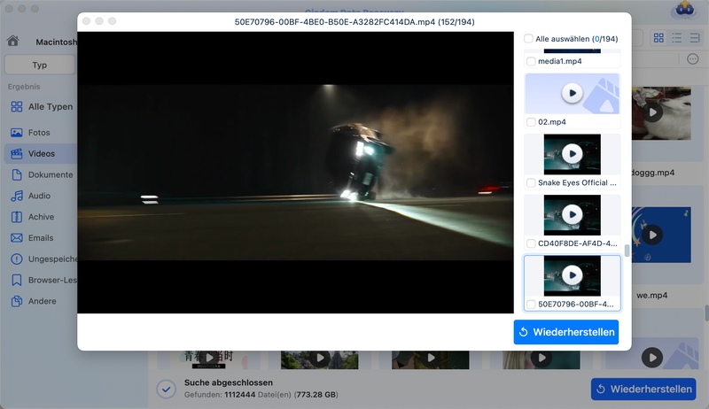Click the media1.mp4 file name

click(x=560, y=61)
